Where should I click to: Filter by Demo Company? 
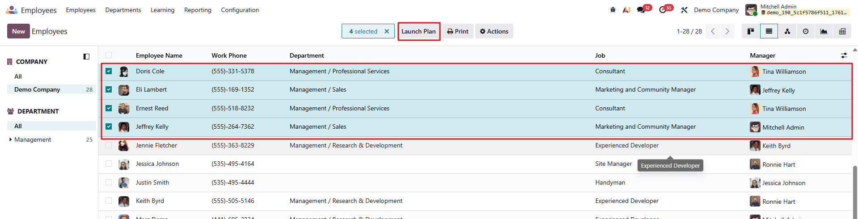click(x=51, y=89)
